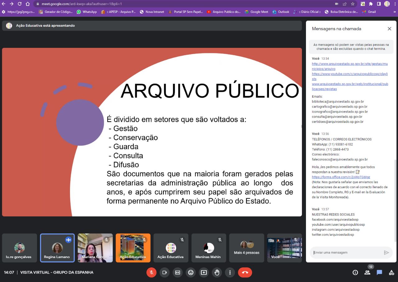The width and height of the screenshot is (398, 282).
Task: Open the Bolsa Eletrônica de... bookmark
Action: (x=341, y=12)
